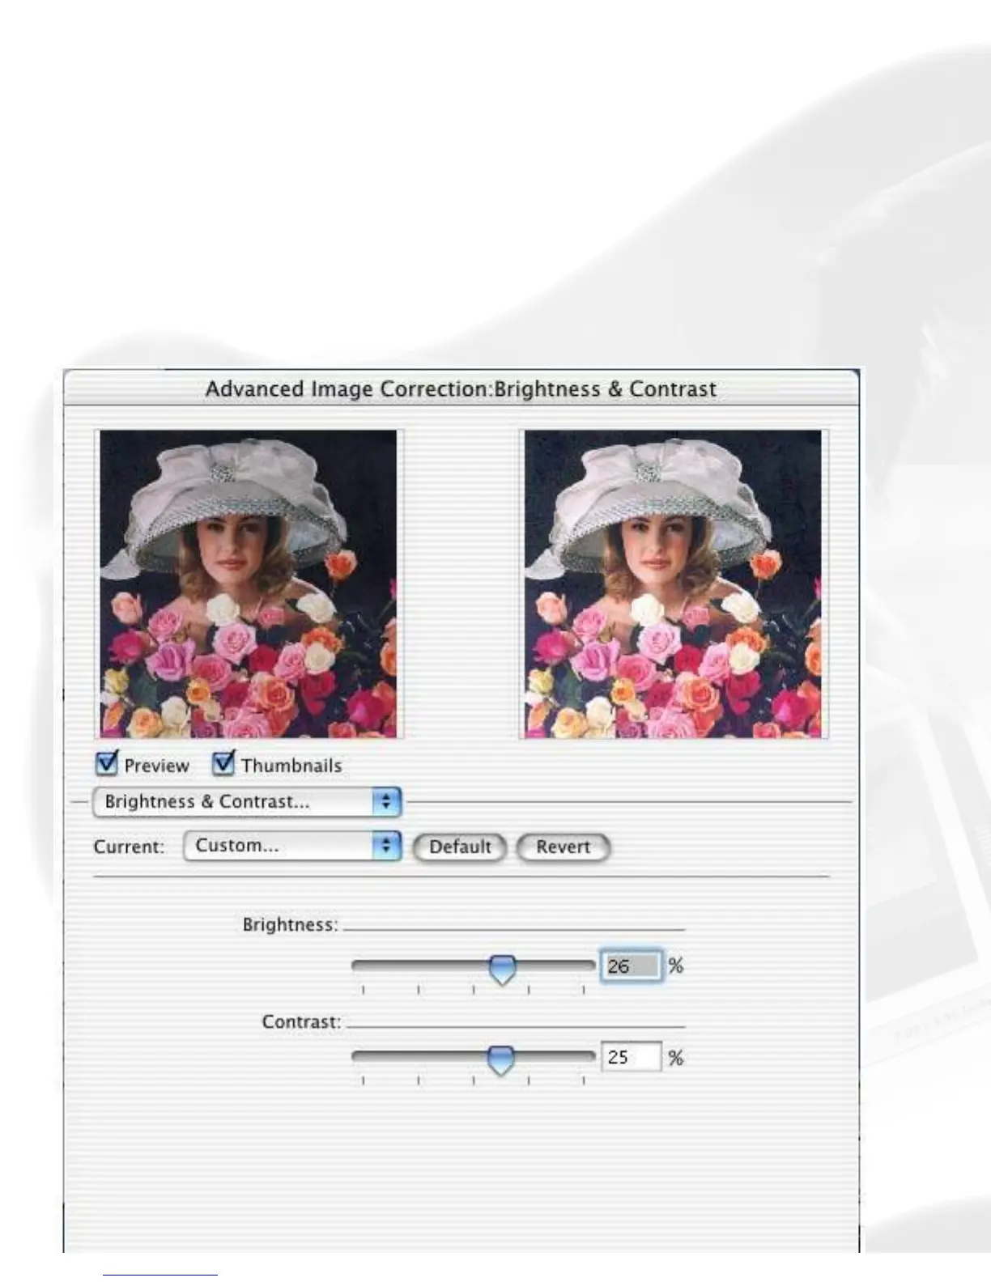This screenshot has width=991, height=1282.
Task: Click the Default button
Action: 460,847
